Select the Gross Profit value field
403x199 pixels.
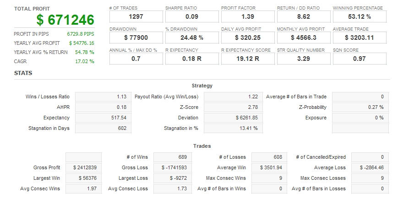click(84, 167)
